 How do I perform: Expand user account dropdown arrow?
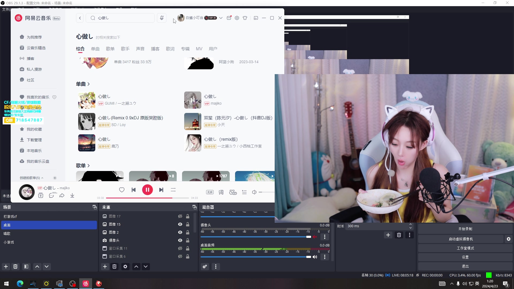click(221, 18)
